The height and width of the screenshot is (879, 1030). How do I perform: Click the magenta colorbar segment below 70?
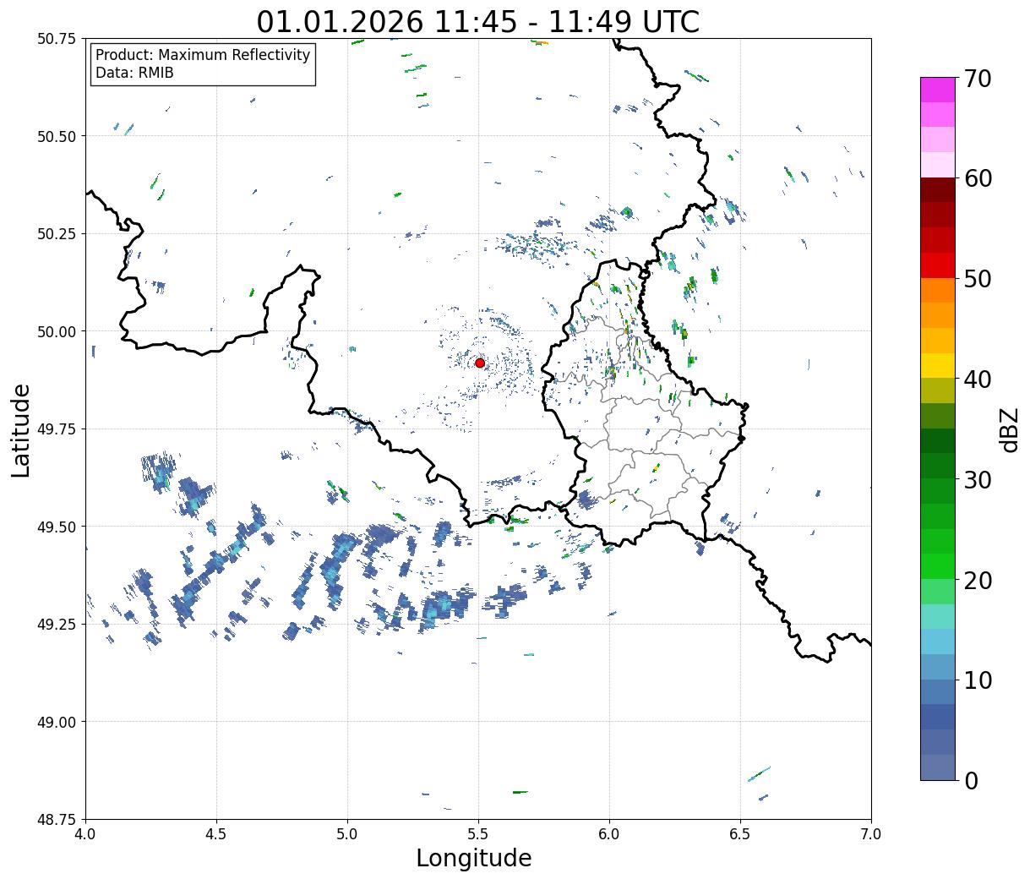tap(937, 90)
